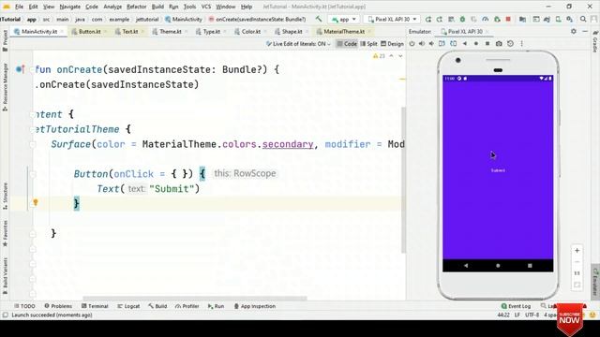Switch editor to Split view
The width and height of the screenshot is (600, 337).
(368, 44)
